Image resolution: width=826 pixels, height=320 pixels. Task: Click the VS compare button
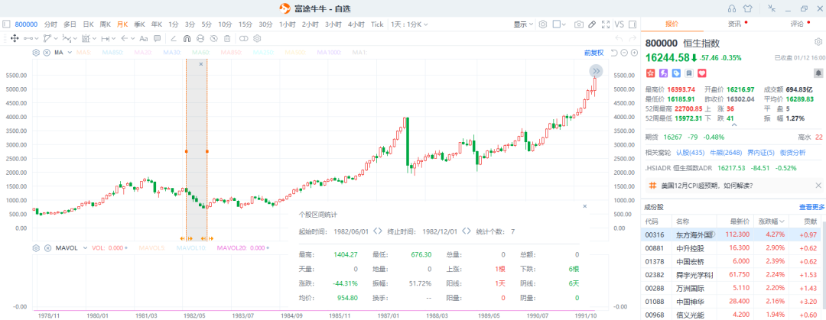pyautogui.click(x=619, y=24)
